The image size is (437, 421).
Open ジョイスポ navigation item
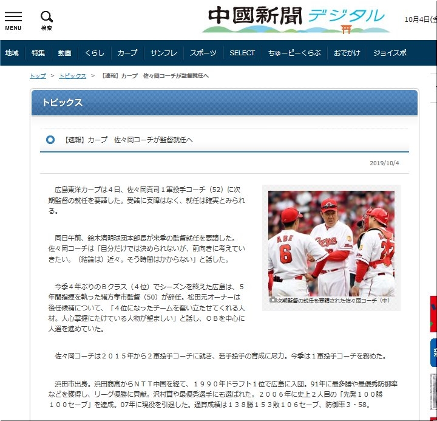(x=390, y=53)
